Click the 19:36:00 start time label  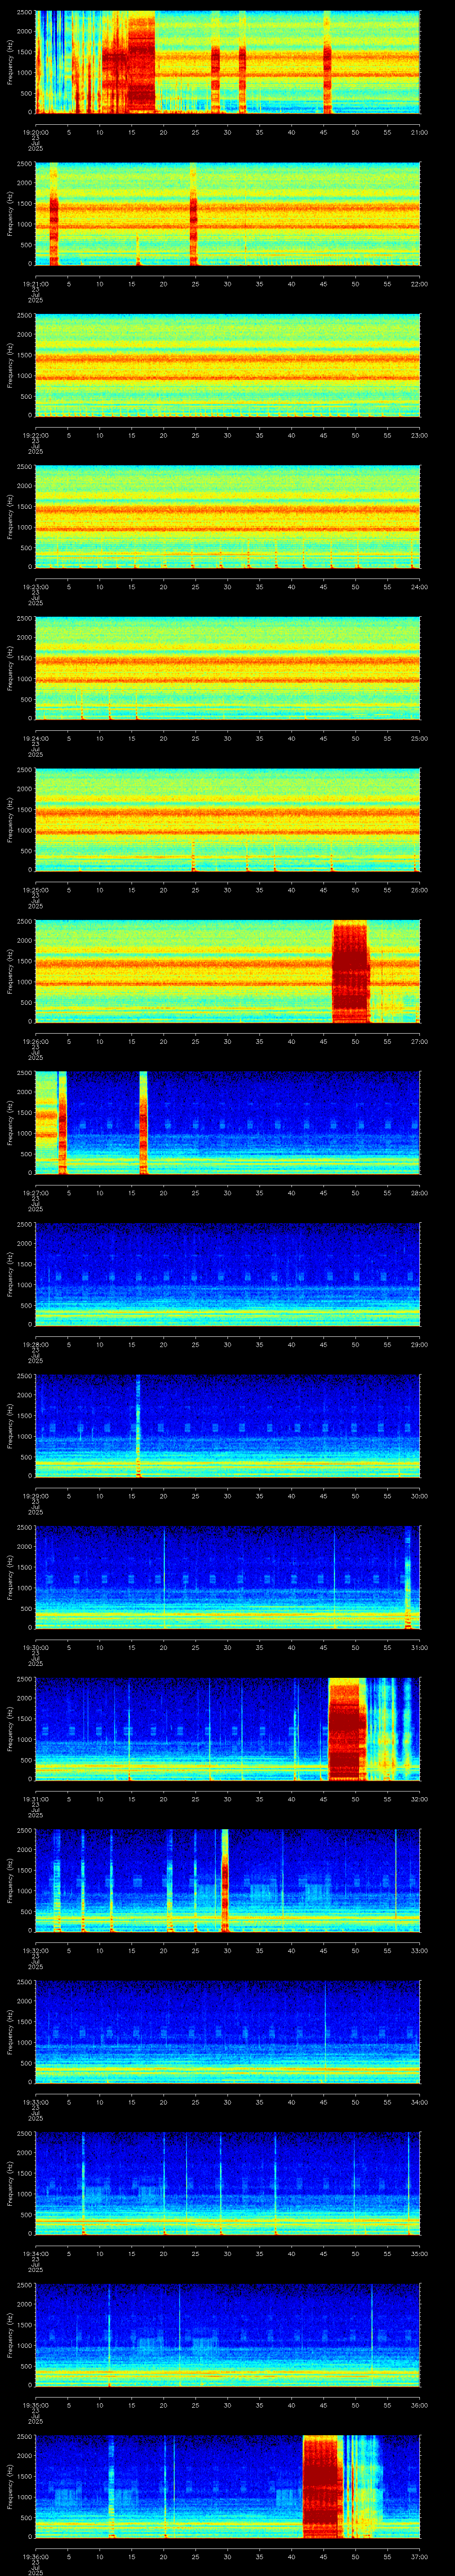coord(35,2556)
